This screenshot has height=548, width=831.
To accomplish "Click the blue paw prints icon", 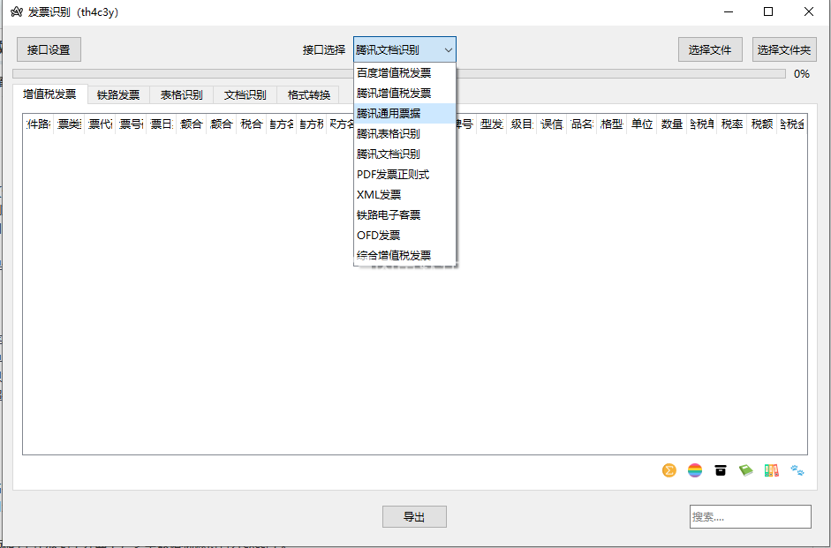I will click(x=797, y=470).
